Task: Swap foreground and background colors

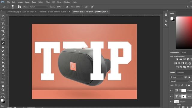Action: (4, 97)
